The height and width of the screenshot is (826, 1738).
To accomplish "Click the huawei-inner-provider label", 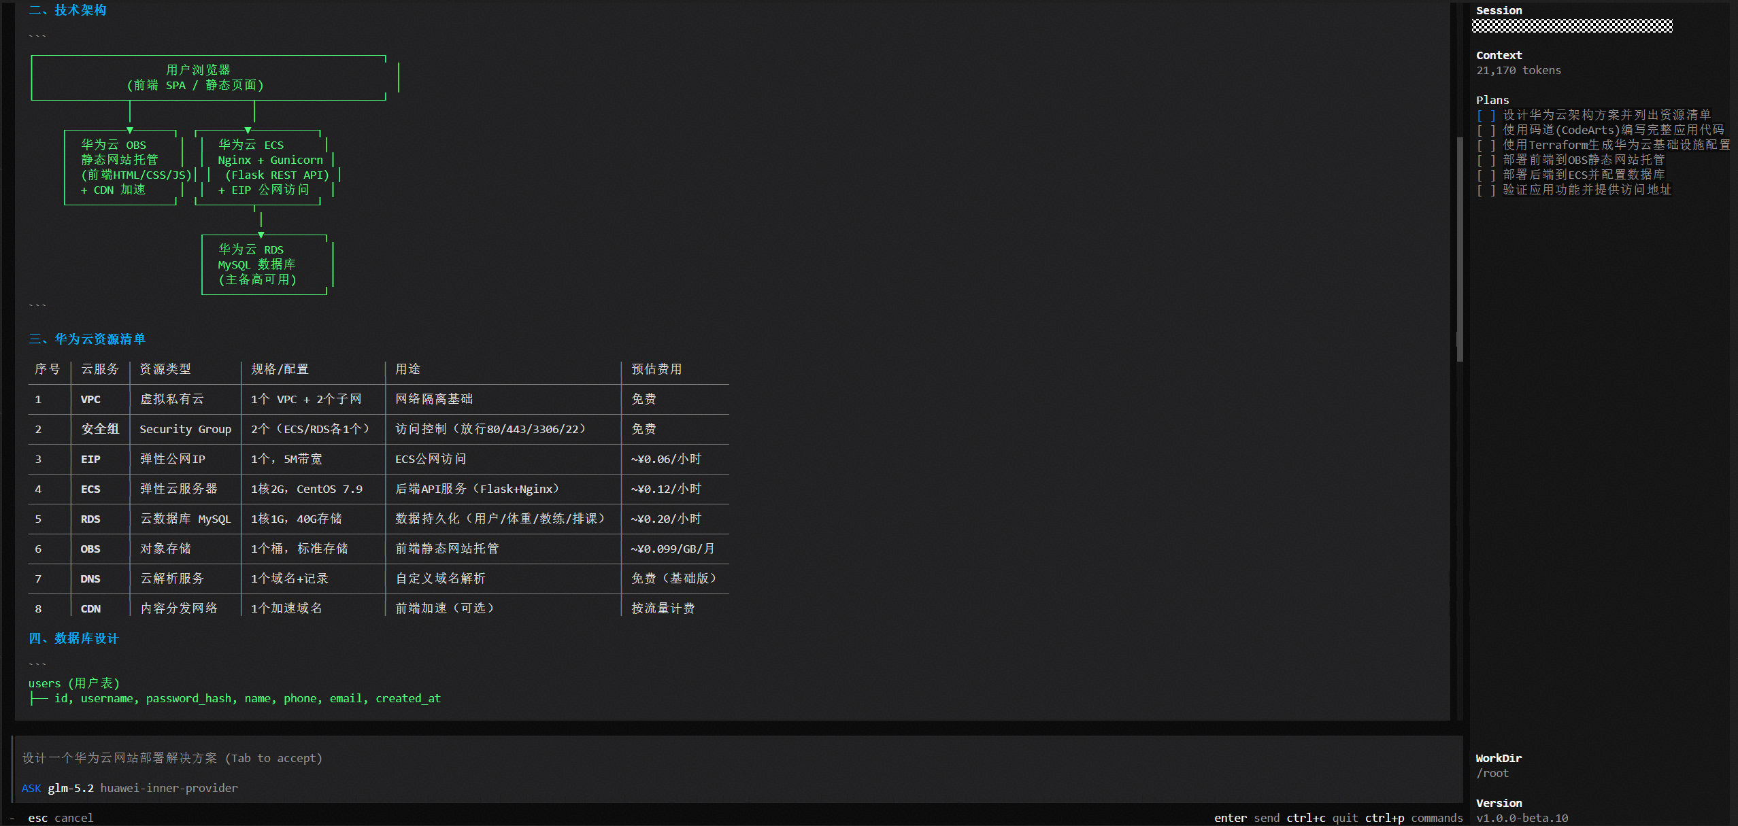I will [x=169, y=788].
